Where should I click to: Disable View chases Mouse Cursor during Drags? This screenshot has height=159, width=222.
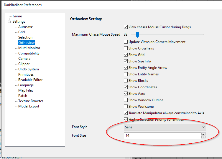point(126,27)
